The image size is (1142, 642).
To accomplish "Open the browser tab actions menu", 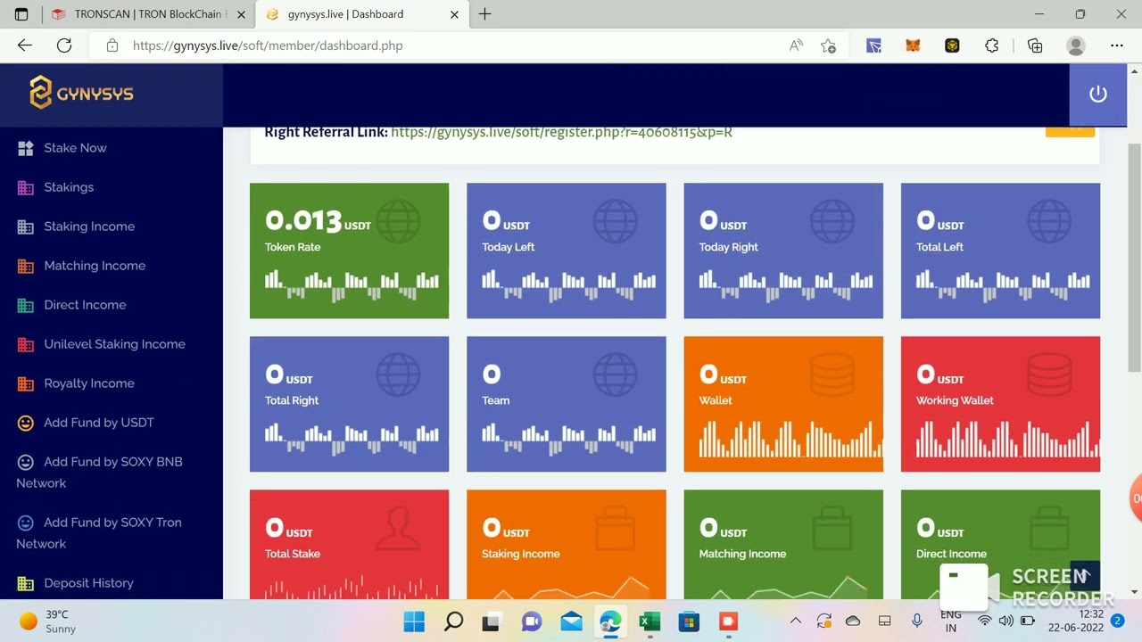I will coord(21,14).
